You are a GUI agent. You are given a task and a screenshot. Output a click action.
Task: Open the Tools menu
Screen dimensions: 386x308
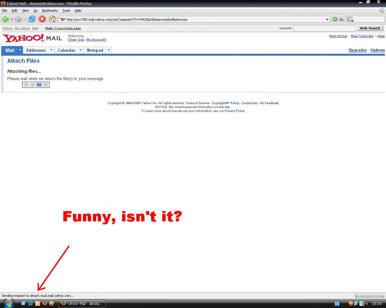tap(66, 11)
